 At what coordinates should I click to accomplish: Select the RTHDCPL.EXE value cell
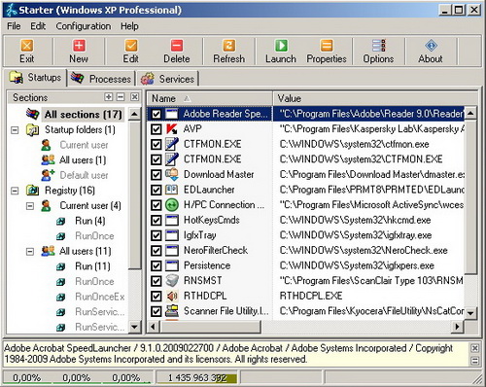point(311,296)
